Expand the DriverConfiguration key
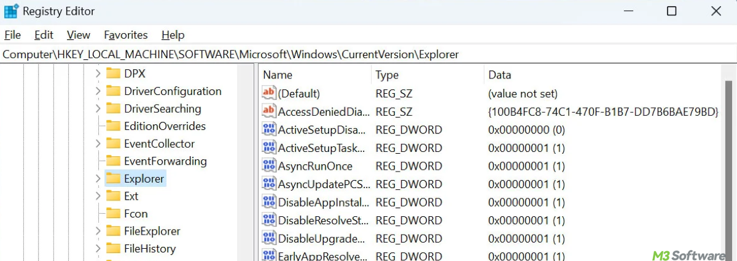 click(x=98, y=91)
